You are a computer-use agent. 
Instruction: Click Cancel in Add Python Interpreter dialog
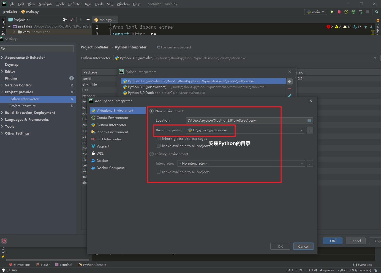pos(303,246)
